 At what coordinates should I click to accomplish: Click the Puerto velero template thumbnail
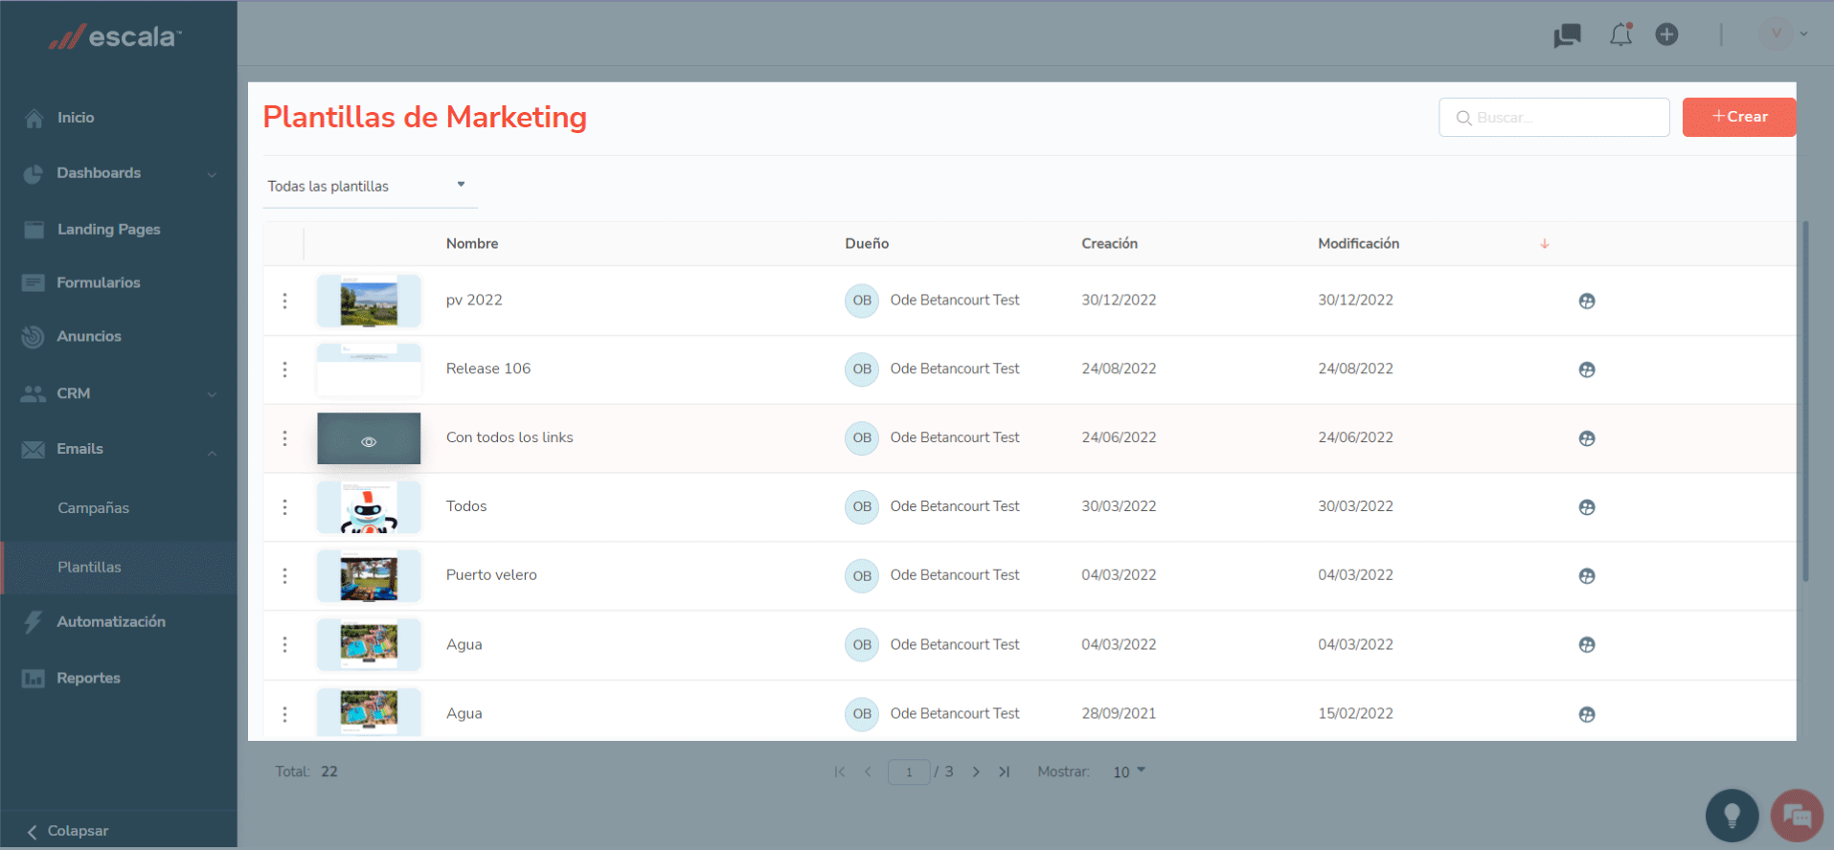point(369,576)
